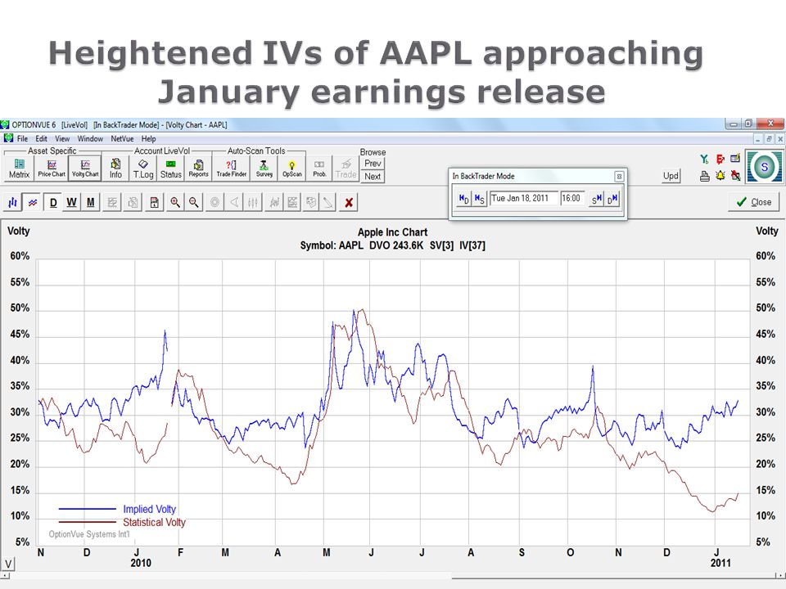Click the red export icon
Viewport: 786px width, 589px height.
[720, 160]
